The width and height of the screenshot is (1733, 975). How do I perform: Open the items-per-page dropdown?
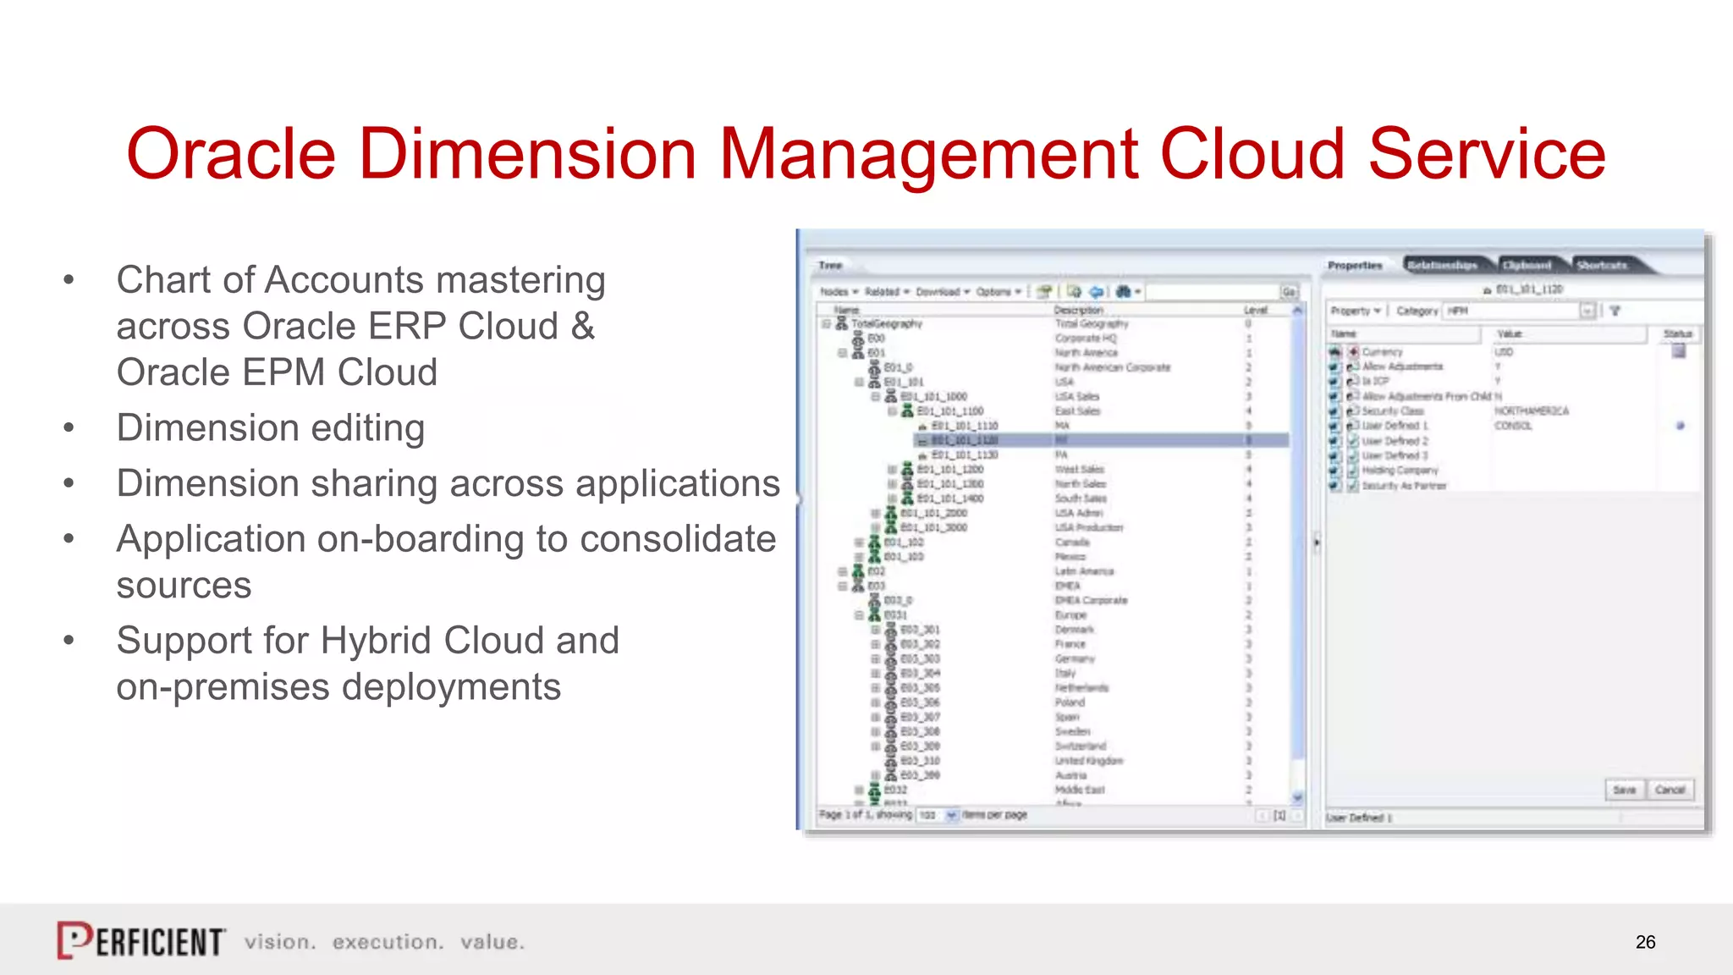pos(951,815)
